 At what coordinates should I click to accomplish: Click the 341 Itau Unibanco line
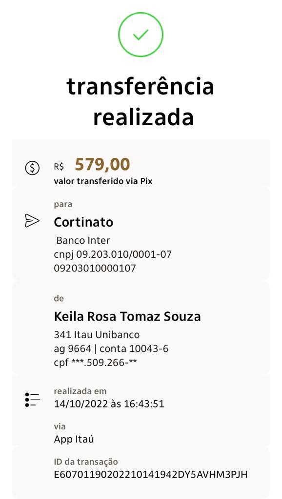97,335
